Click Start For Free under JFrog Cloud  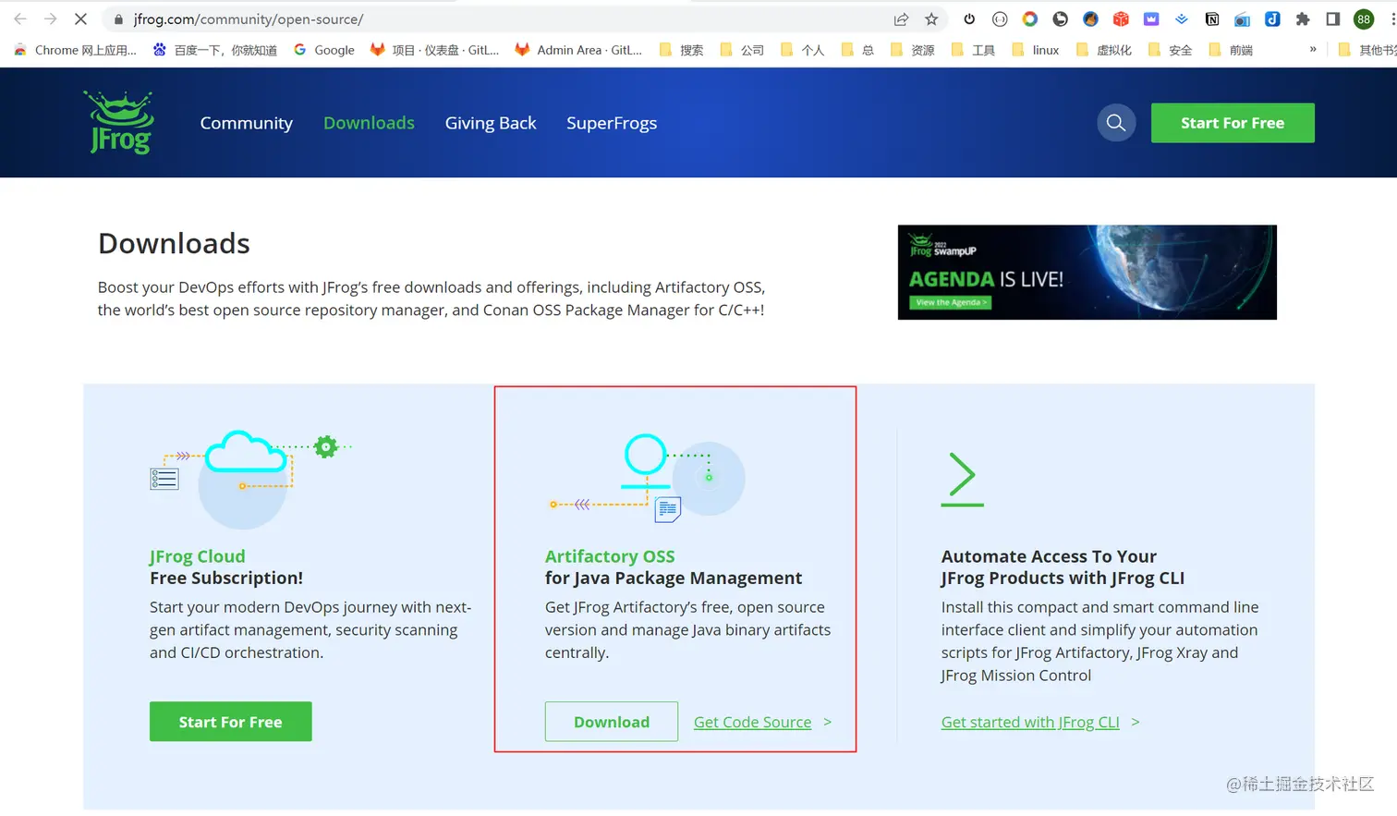231,722
